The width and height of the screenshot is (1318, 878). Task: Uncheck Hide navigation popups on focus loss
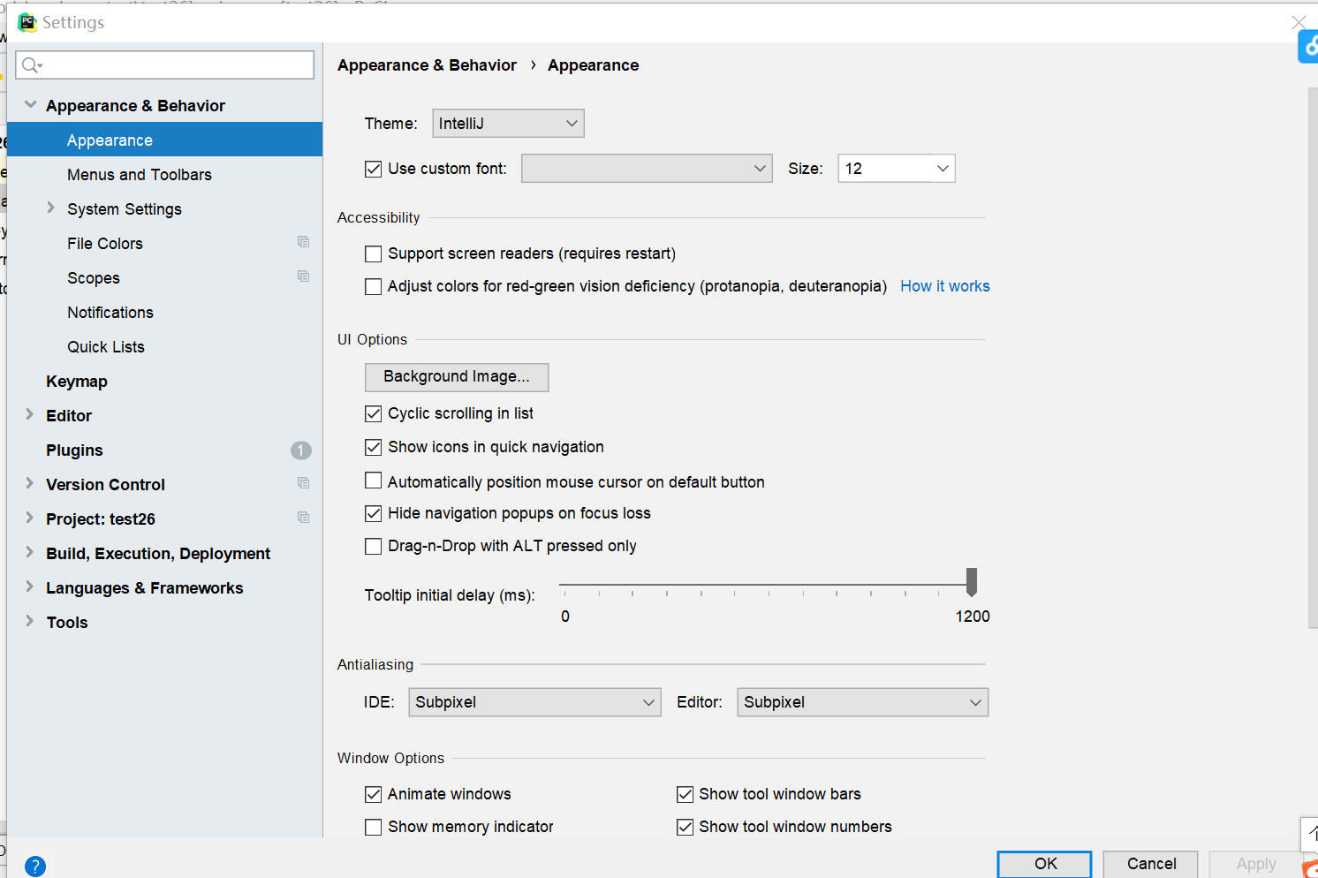tap(374, 513)
